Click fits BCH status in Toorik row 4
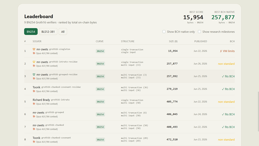 click(x=228, y=89)
